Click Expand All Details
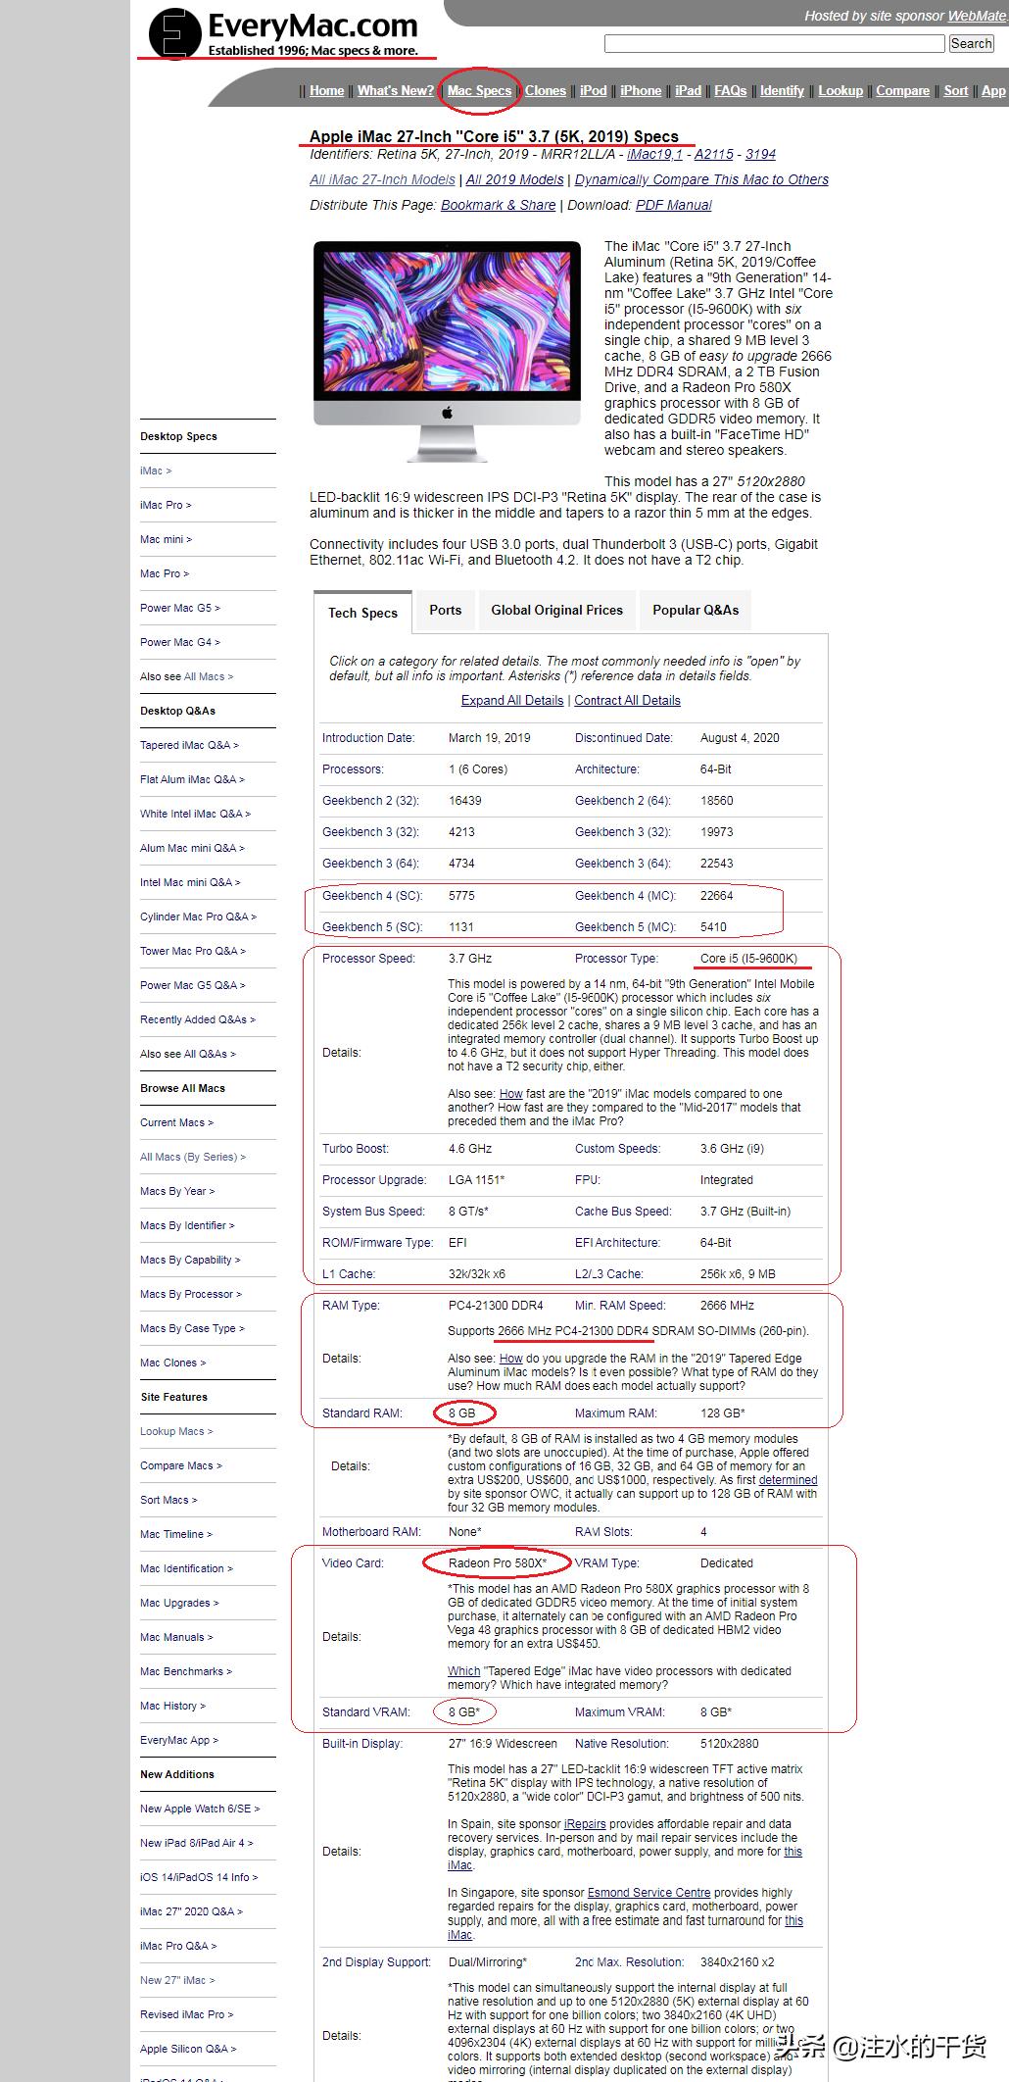 (512, 700)
